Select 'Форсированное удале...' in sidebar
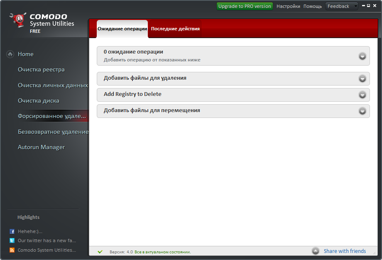382x260 pixels. [52, 116]
